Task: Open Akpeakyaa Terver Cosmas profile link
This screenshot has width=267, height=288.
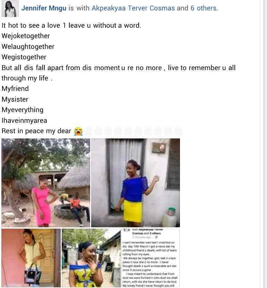Action: pos(133,8)
